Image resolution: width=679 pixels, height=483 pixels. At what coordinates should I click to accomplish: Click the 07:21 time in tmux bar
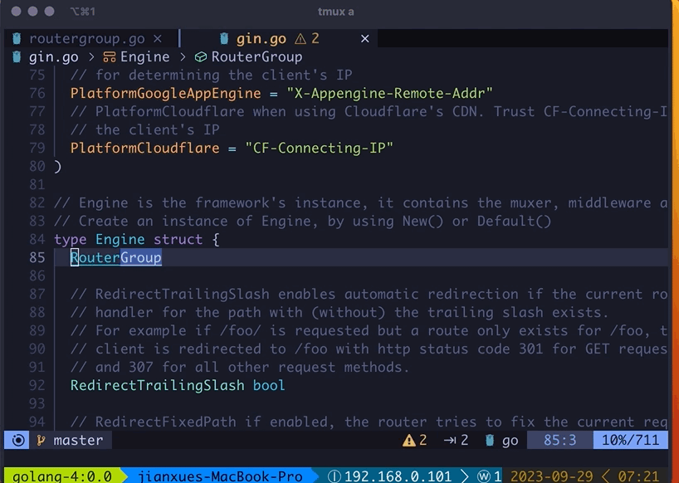click(638, 476)
